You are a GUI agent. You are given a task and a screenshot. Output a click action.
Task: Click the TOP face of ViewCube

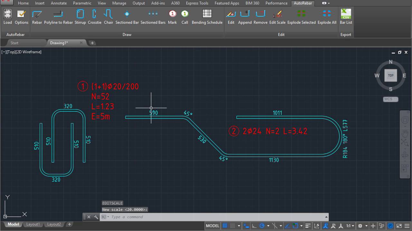pos(390,75)
